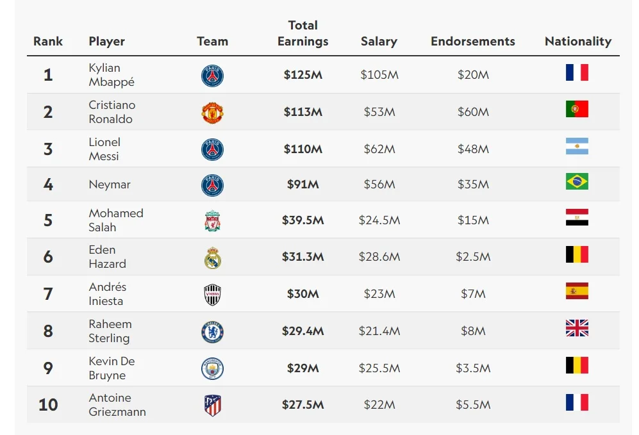Click the Spain flag in Iniesta's row
Viewport: 639px width, 435px height.
[577, 291]
